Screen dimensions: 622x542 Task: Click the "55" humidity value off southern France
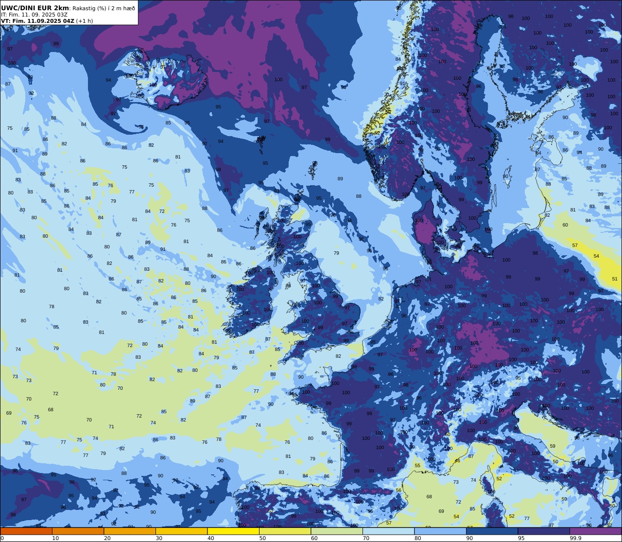(x=417, y=466)
